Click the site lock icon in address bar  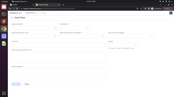pos(21,8)
